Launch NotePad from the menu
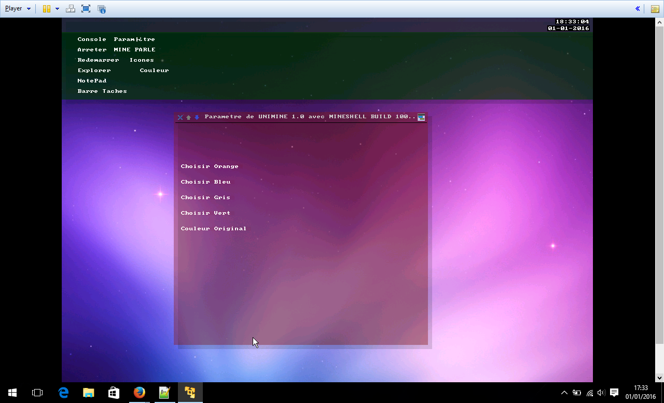The width and height of the screenshot is (664, 403). (x=92, y=81)
